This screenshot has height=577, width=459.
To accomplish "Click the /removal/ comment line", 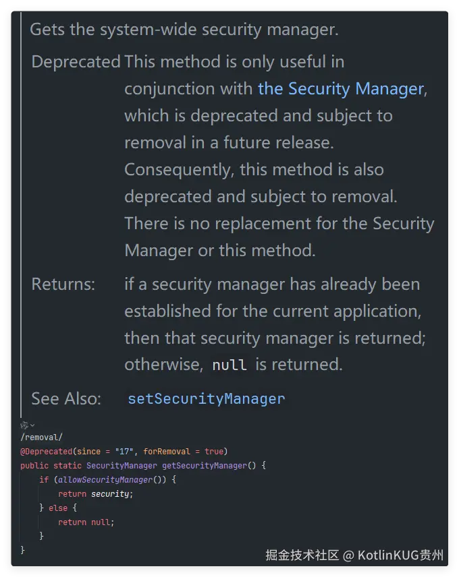I will pos(41,437).
